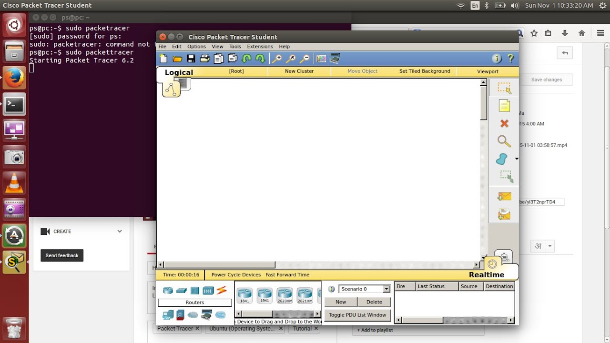Switch to the Logical workspace tab

coord(179,72)
